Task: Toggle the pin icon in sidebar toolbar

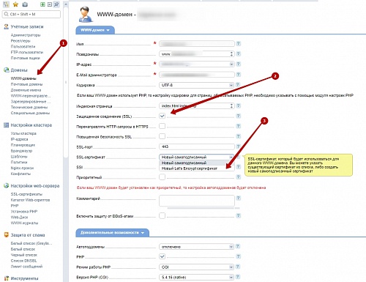Action: (56, 4)
